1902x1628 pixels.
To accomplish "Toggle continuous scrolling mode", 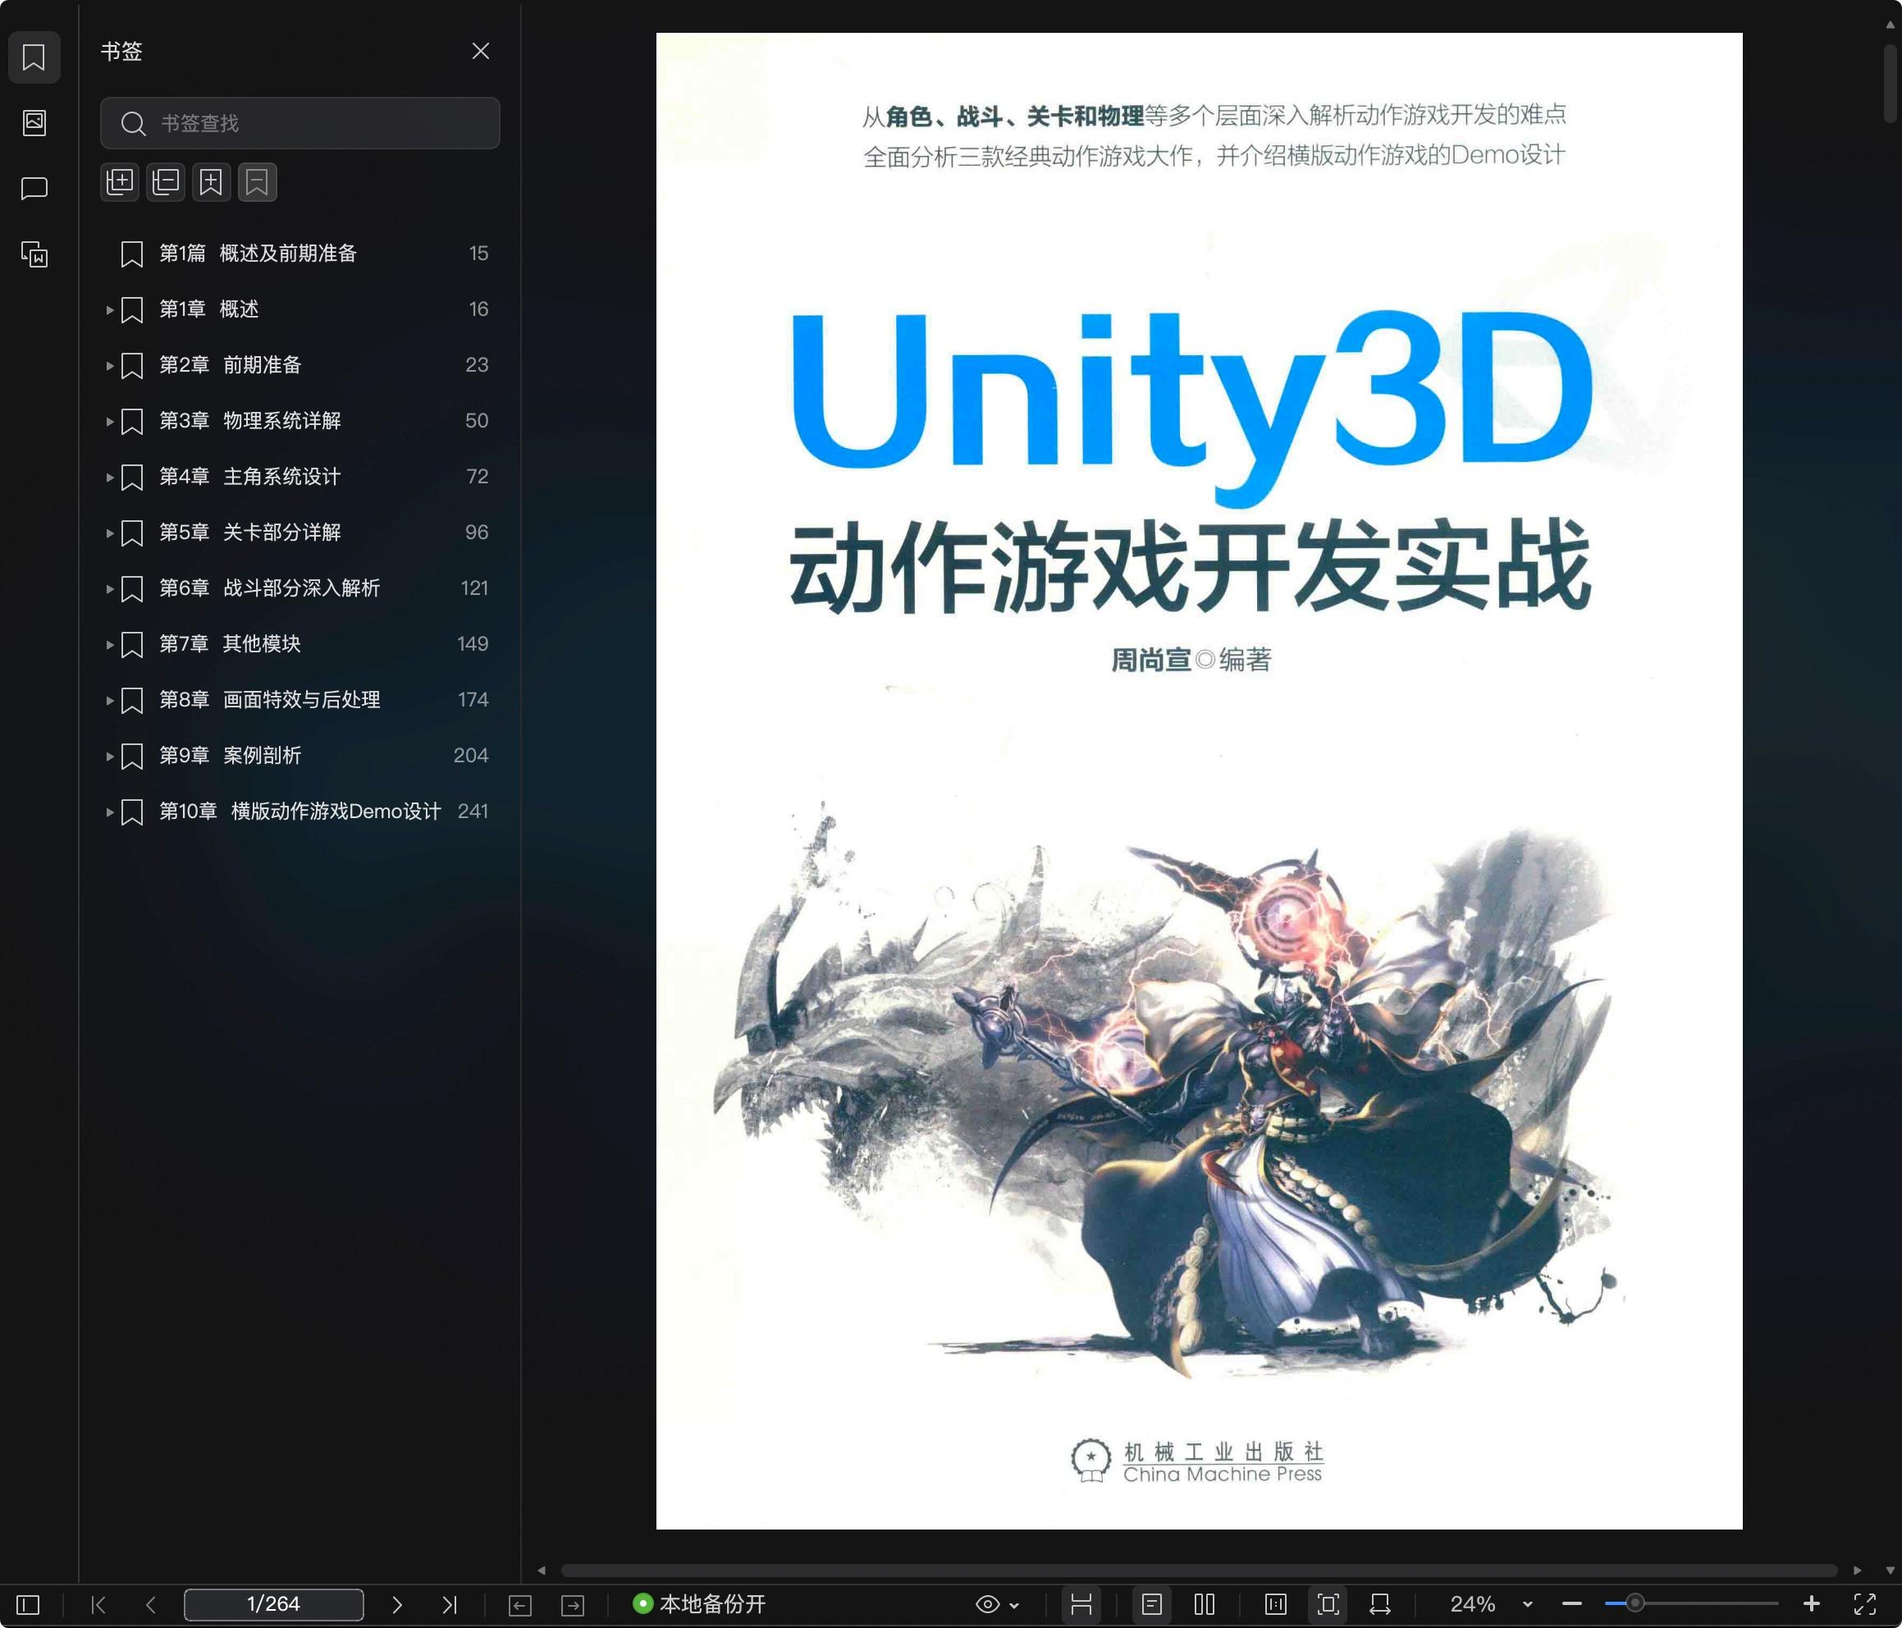I will [x=1081, y=1604].
